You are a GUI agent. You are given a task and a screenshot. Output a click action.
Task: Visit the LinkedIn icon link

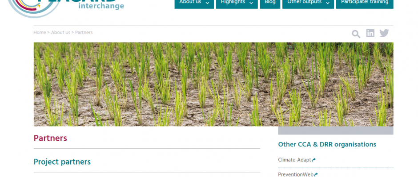pyautogui.click(x=370, y=33)
